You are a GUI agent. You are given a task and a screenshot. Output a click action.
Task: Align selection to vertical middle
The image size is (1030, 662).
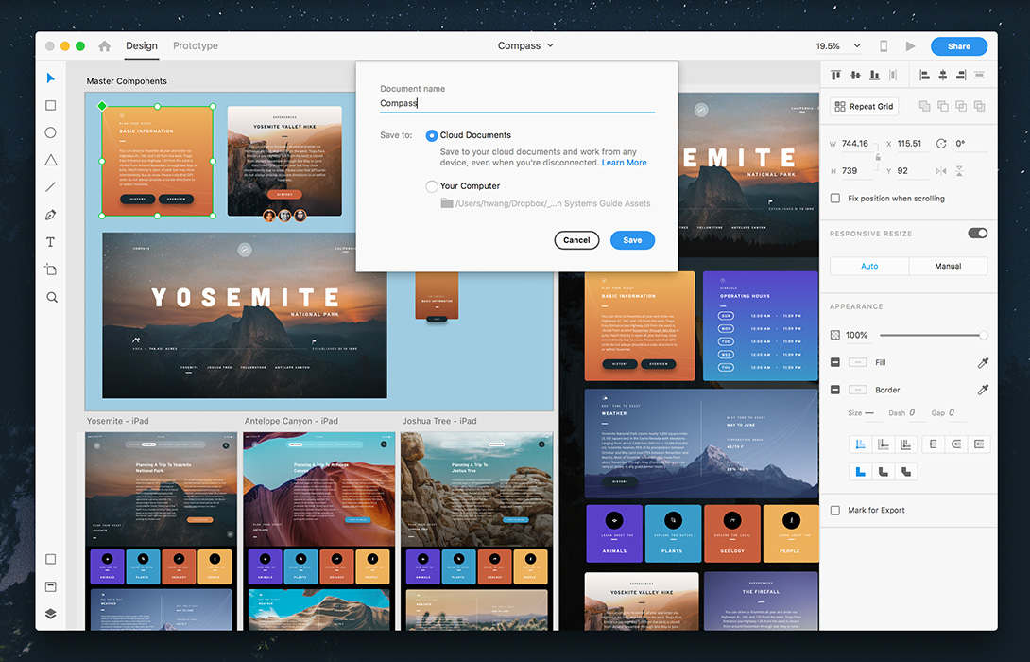tap(855, 75)
